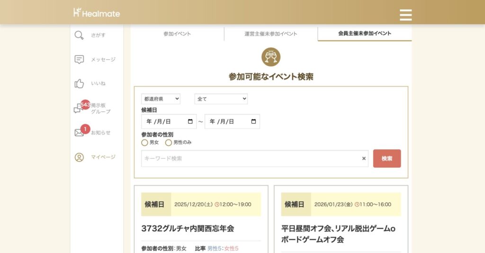Click the 543 notification badge
This screenshot has height=253, width=485.
[x=85, y=105]
